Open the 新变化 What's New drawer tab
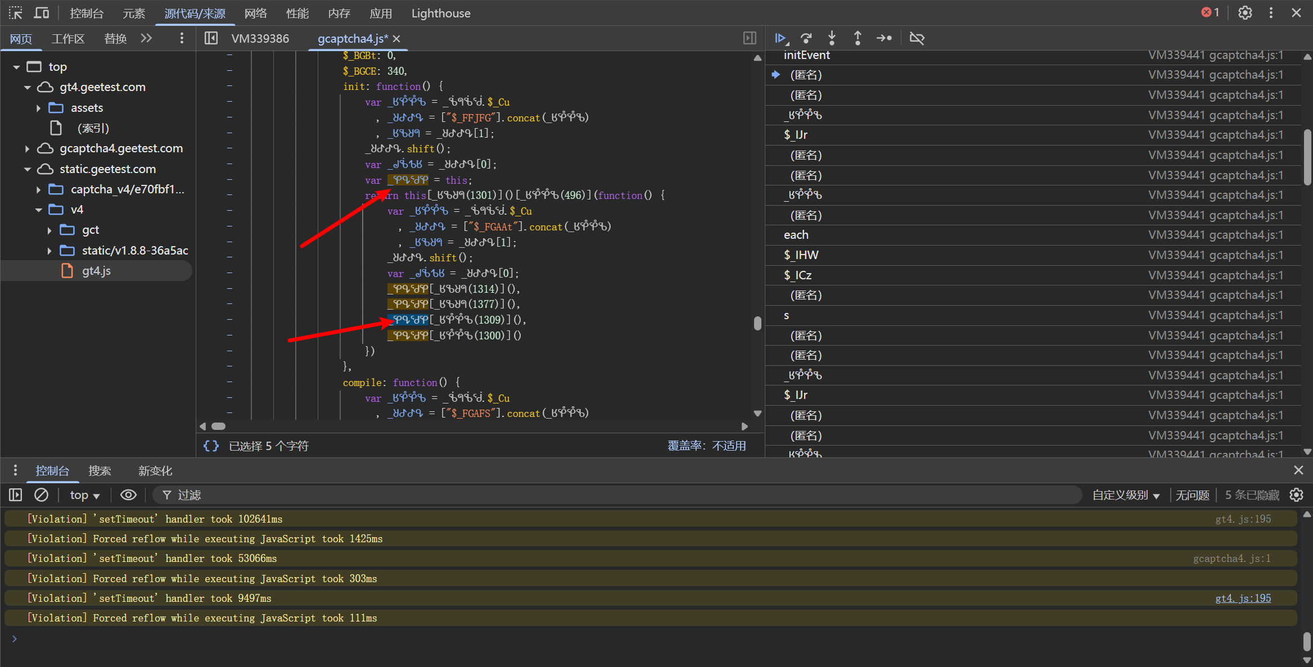 [155, 470]
